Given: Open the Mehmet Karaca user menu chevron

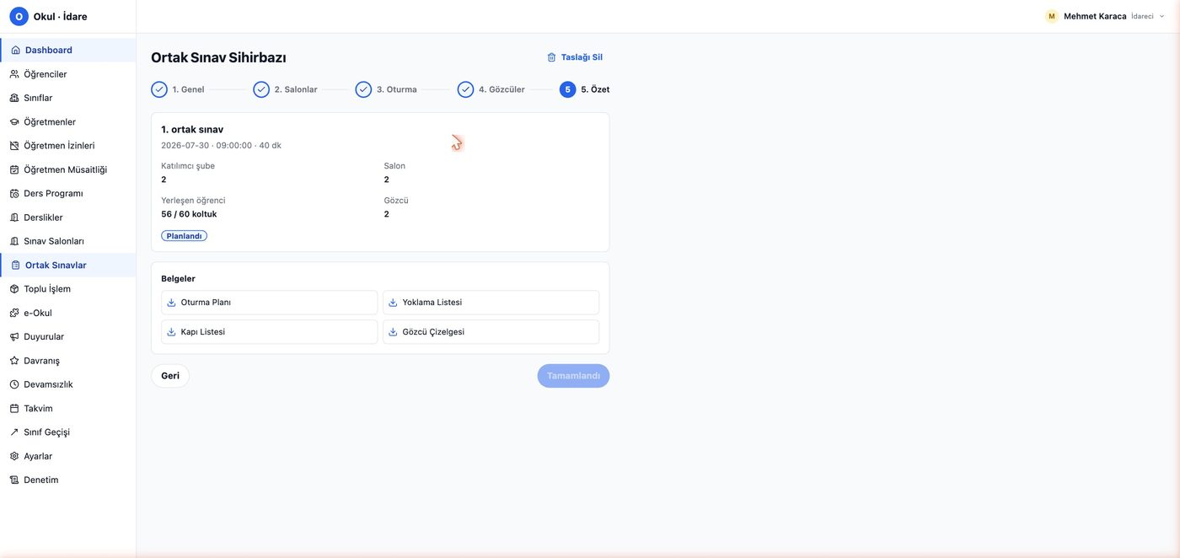Looking at the screenshot, I should tap(1162, 16).
